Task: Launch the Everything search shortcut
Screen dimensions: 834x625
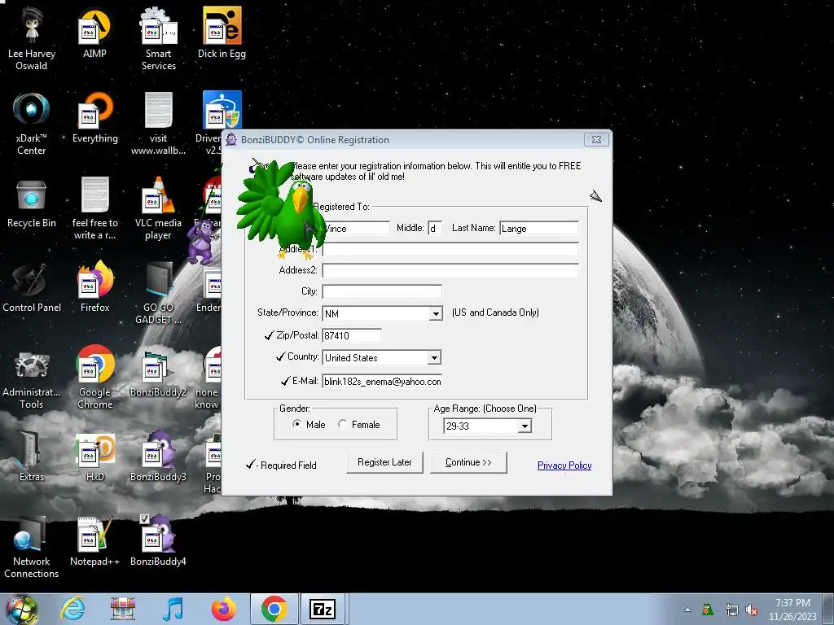Action: [94, 118]
